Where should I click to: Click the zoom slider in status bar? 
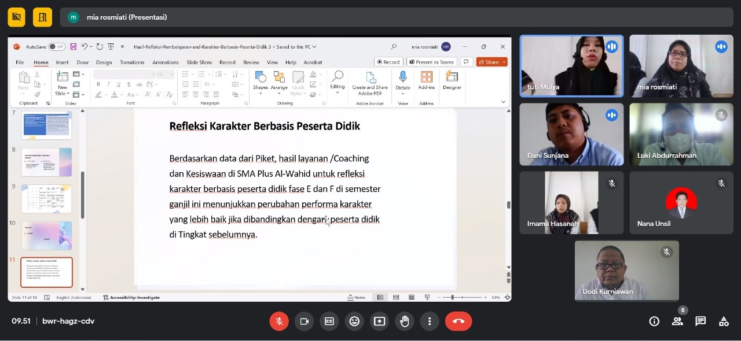[x=461, y=297]
